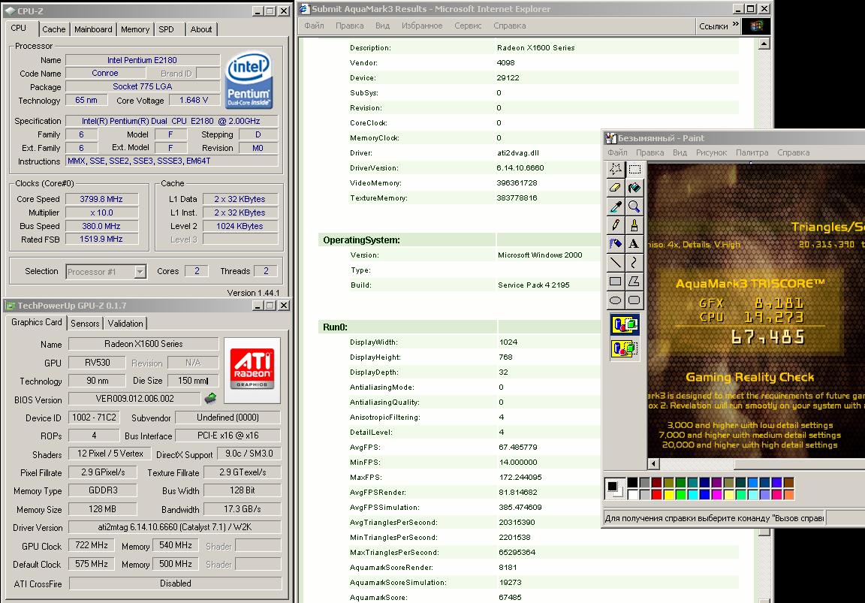The width and height of the screenshot is (865, 603).
Task: Select the Brush tool in Paint
Action: click(634, 225)
